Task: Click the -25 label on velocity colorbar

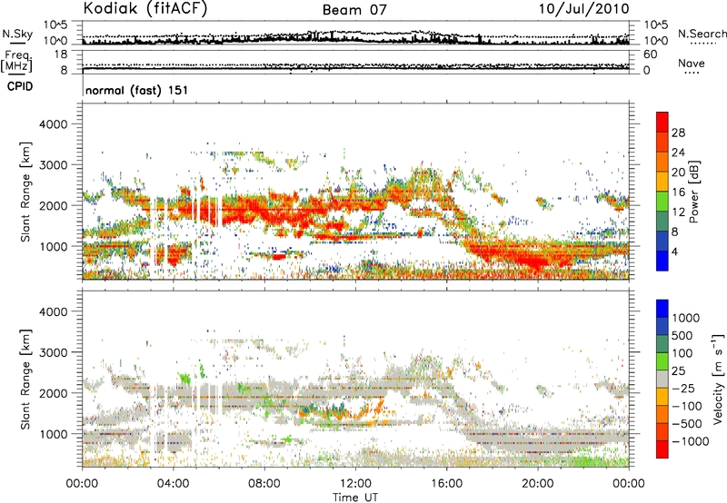Action: tap(683, 389)
